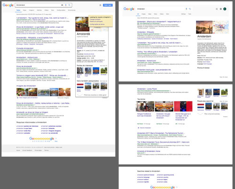Click Netherlands flag under People also search for
This screenshot has width=235, height=189.
(201, 106)
